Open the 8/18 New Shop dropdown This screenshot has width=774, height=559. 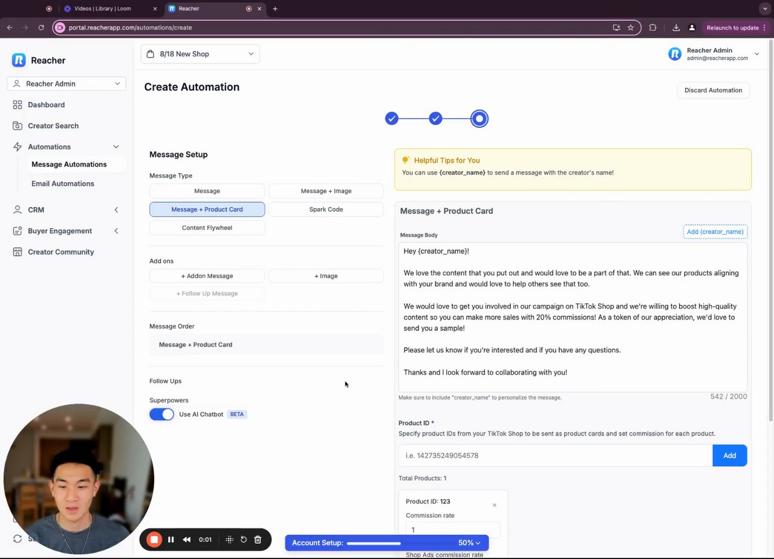(x=200, y=54)
